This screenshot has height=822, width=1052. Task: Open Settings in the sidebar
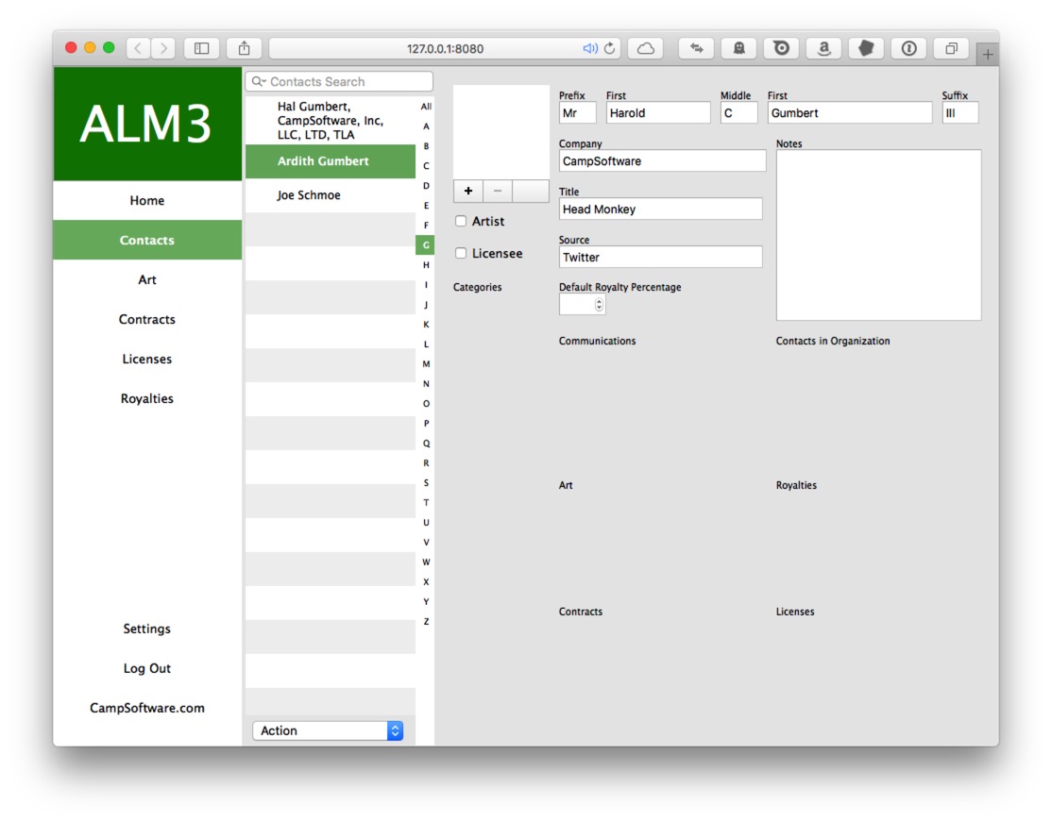(x=147, y=629)
